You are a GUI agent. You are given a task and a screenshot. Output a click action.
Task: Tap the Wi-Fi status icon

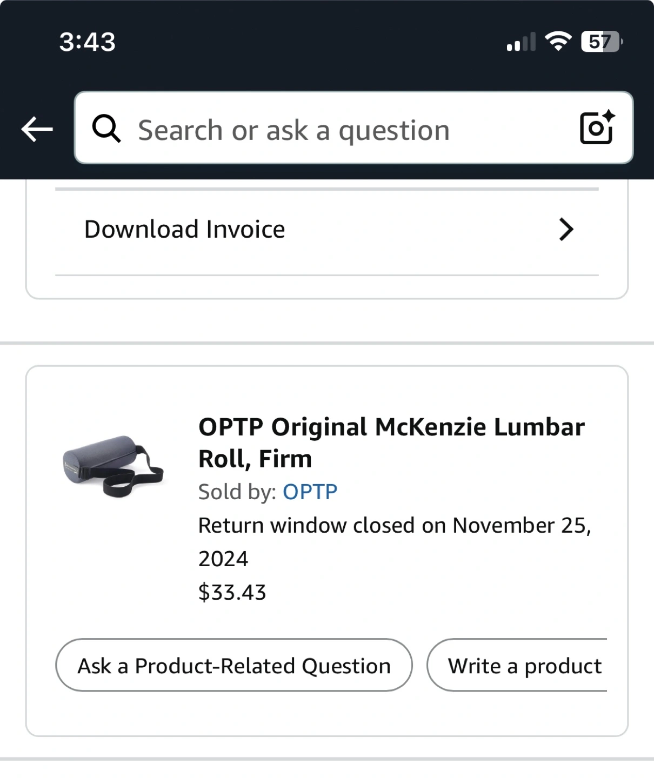tap(558, 42)
